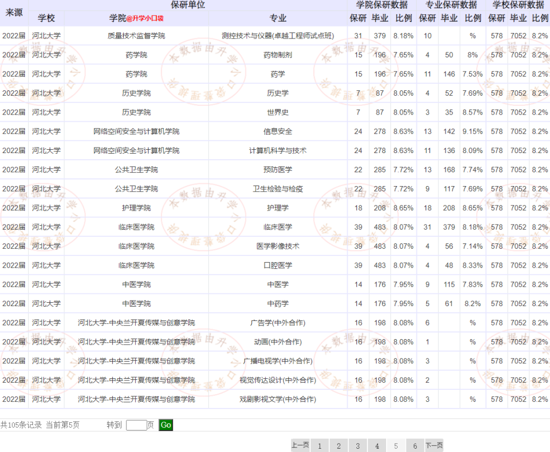Image resolution: width=550 pixels, height=452 pixels.
Task: Click the 学校保研数据 header
Action: [x=518, y=5]
